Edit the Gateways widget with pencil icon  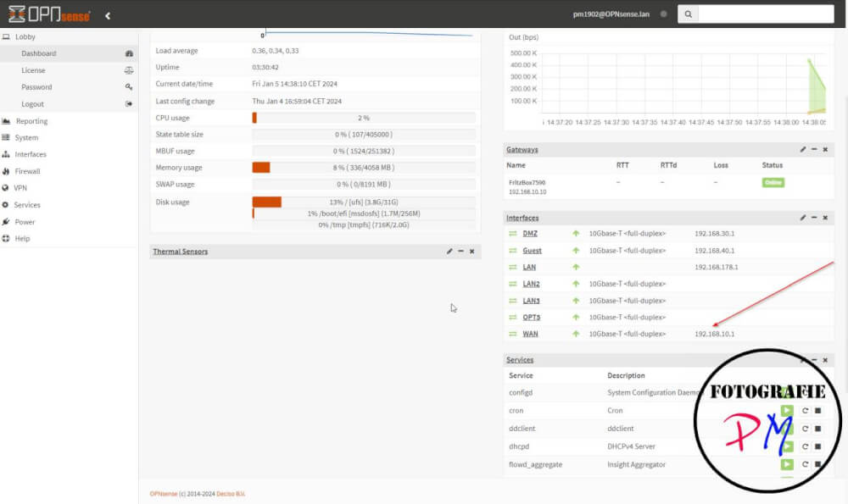[803, 150]
